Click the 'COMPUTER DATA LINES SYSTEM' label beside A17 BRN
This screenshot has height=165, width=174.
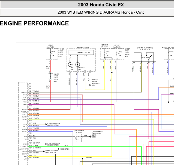point(54,124)
